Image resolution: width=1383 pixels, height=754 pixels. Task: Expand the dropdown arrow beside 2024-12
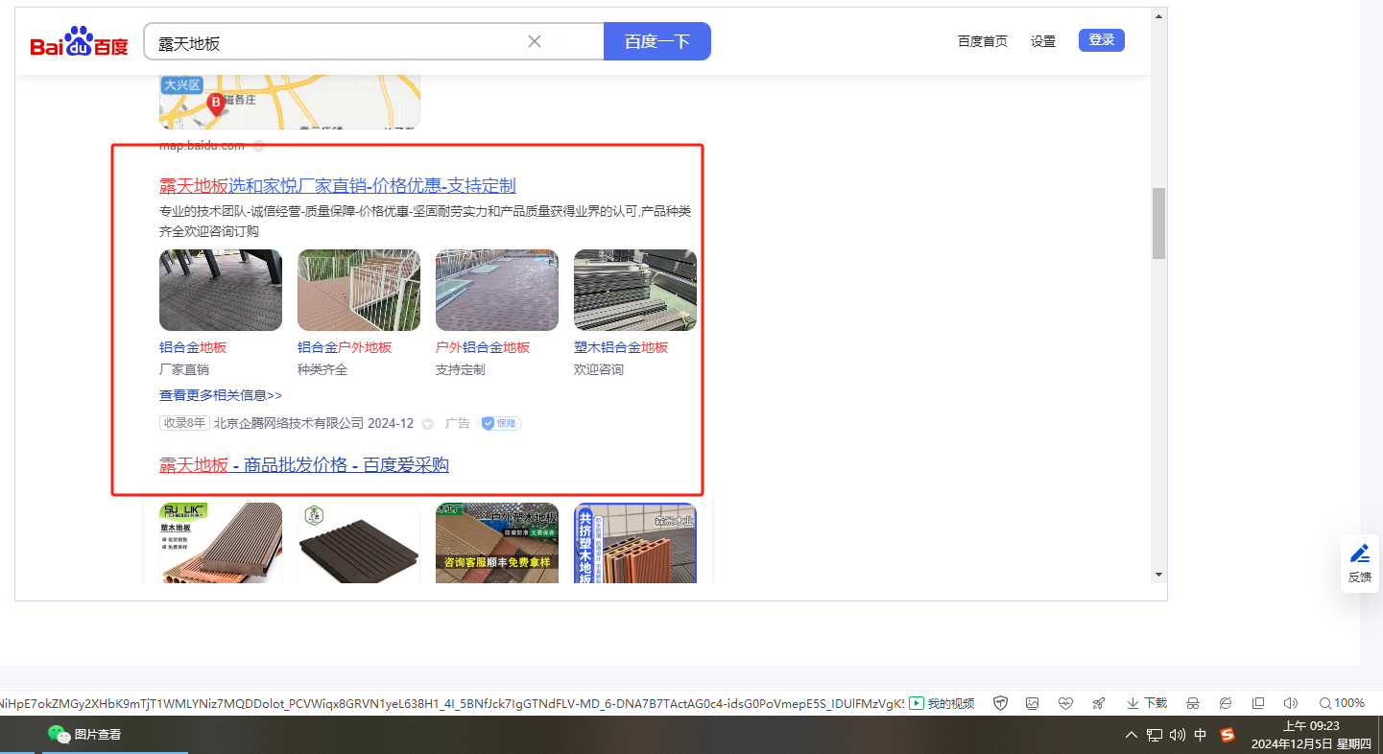click(x=428, y=424)
